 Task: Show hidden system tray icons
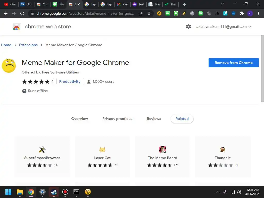click(x=217, y=192)
